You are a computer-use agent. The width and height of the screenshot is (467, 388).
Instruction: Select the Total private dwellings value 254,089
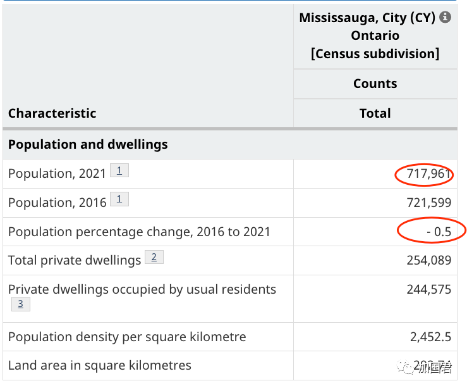pos(429,260)
